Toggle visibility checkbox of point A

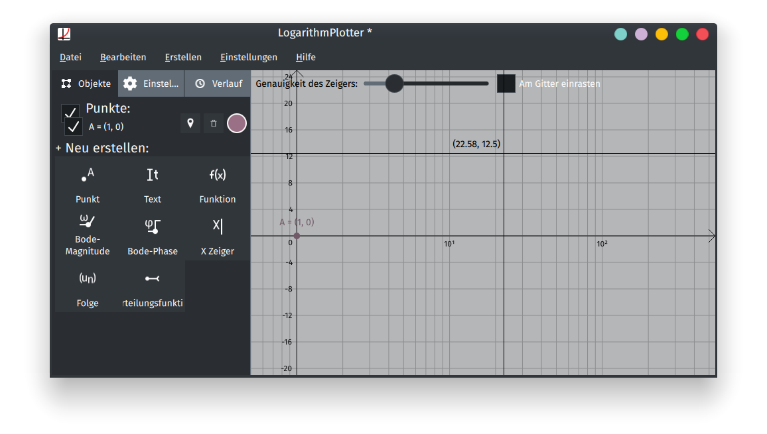[74, 127]
